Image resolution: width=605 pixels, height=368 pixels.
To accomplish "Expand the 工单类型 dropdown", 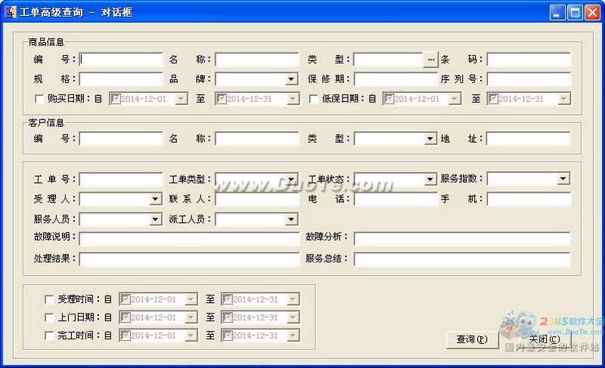I will (x=292, y=179).
